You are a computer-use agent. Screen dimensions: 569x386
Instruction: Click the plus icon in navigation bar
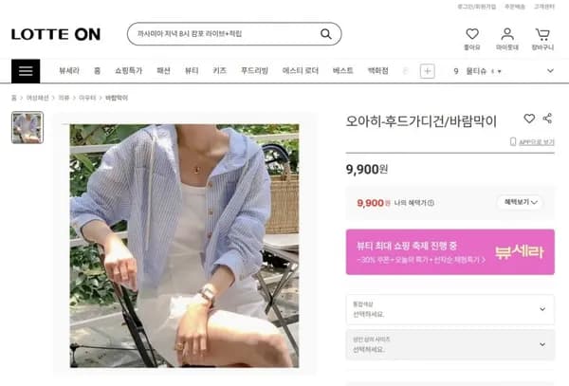pos(427,71)
